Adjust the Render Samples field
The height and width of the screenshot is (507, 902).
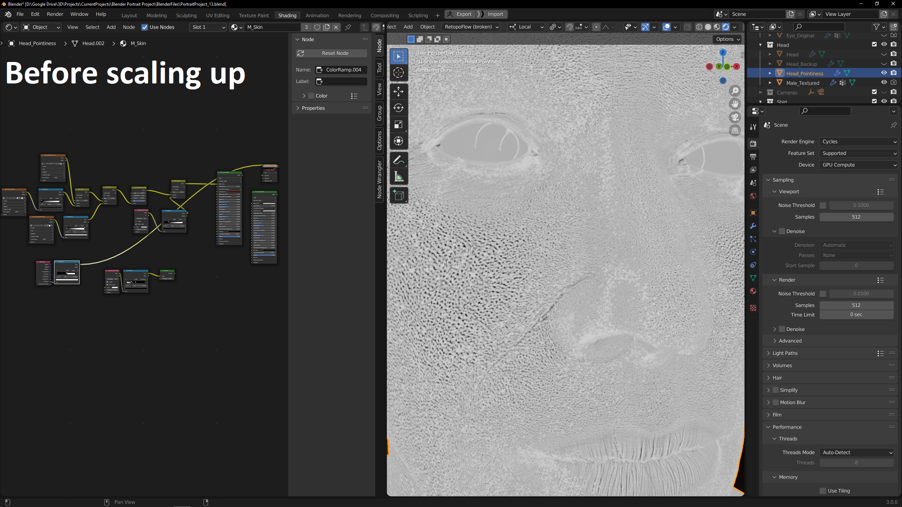tap(857, 305)
